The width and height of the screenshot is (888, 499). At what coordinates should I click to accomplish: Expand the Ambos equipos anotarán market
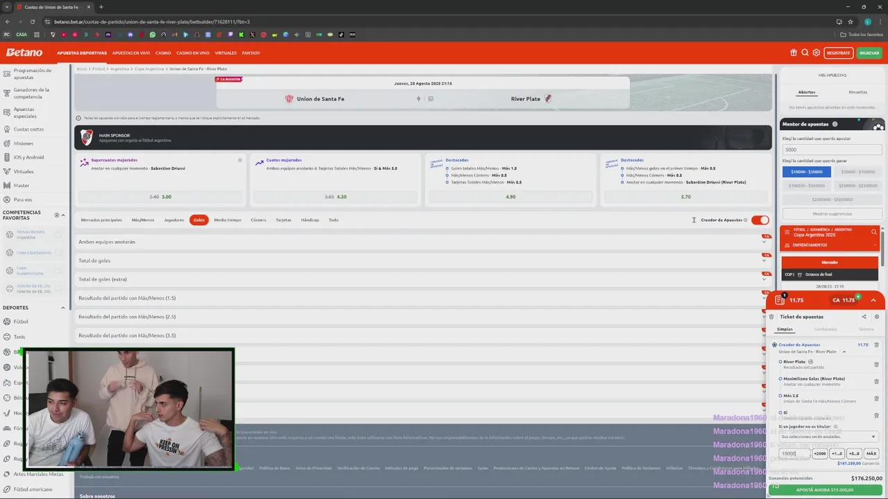[x=423, y=242]
